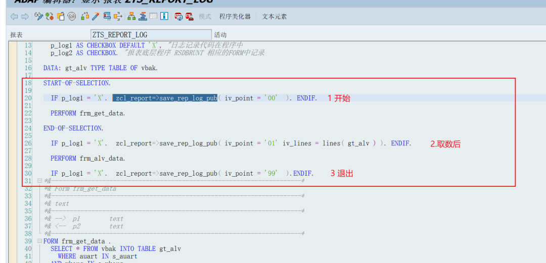The width and height of the screenshot is (546, 263).
Task: Open 文本元素 Text Elements
Action: tap(275, 16)
